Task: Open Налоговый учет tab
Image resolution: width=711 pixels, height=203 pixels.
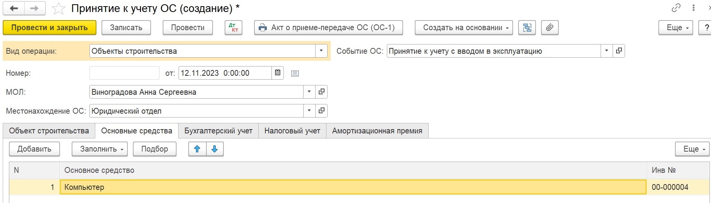Action: tap(292, 131)
